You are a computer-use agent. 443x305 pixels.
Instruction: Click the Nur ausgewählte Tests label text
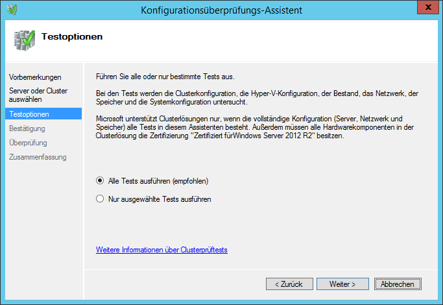pyautogui.click(x=160, y=199)
